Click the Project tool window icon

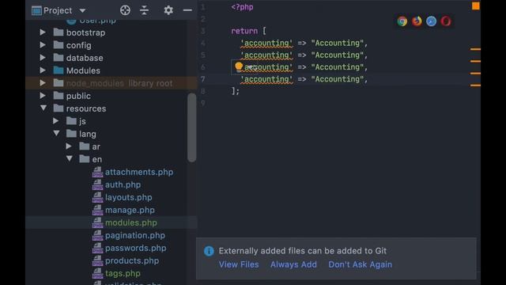point(36,10)
